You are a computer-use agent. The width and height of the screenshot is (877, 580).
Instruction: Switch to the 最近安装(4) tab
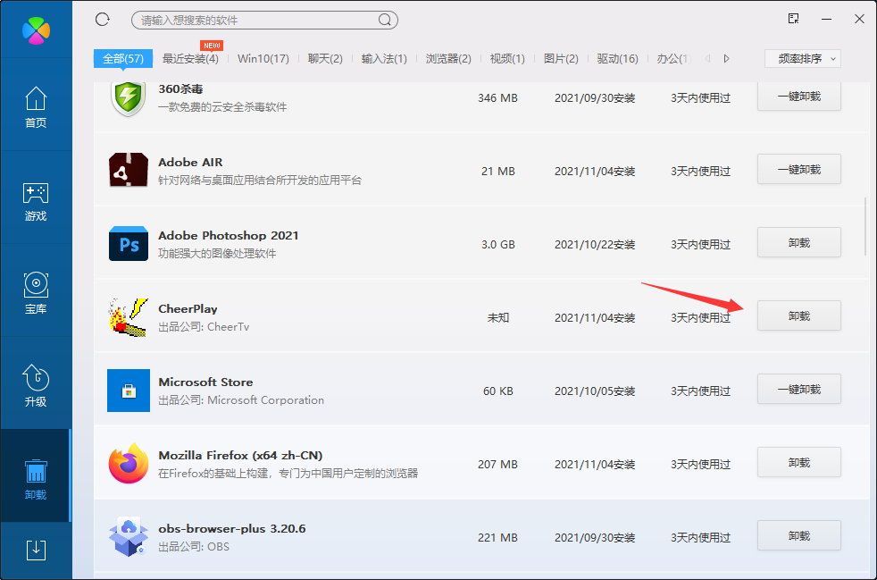[x=190, y=58]
